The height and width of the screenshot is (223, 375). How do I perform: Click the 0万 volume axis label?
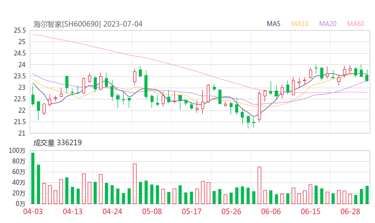pyautogui.click(x=20, y=204)
